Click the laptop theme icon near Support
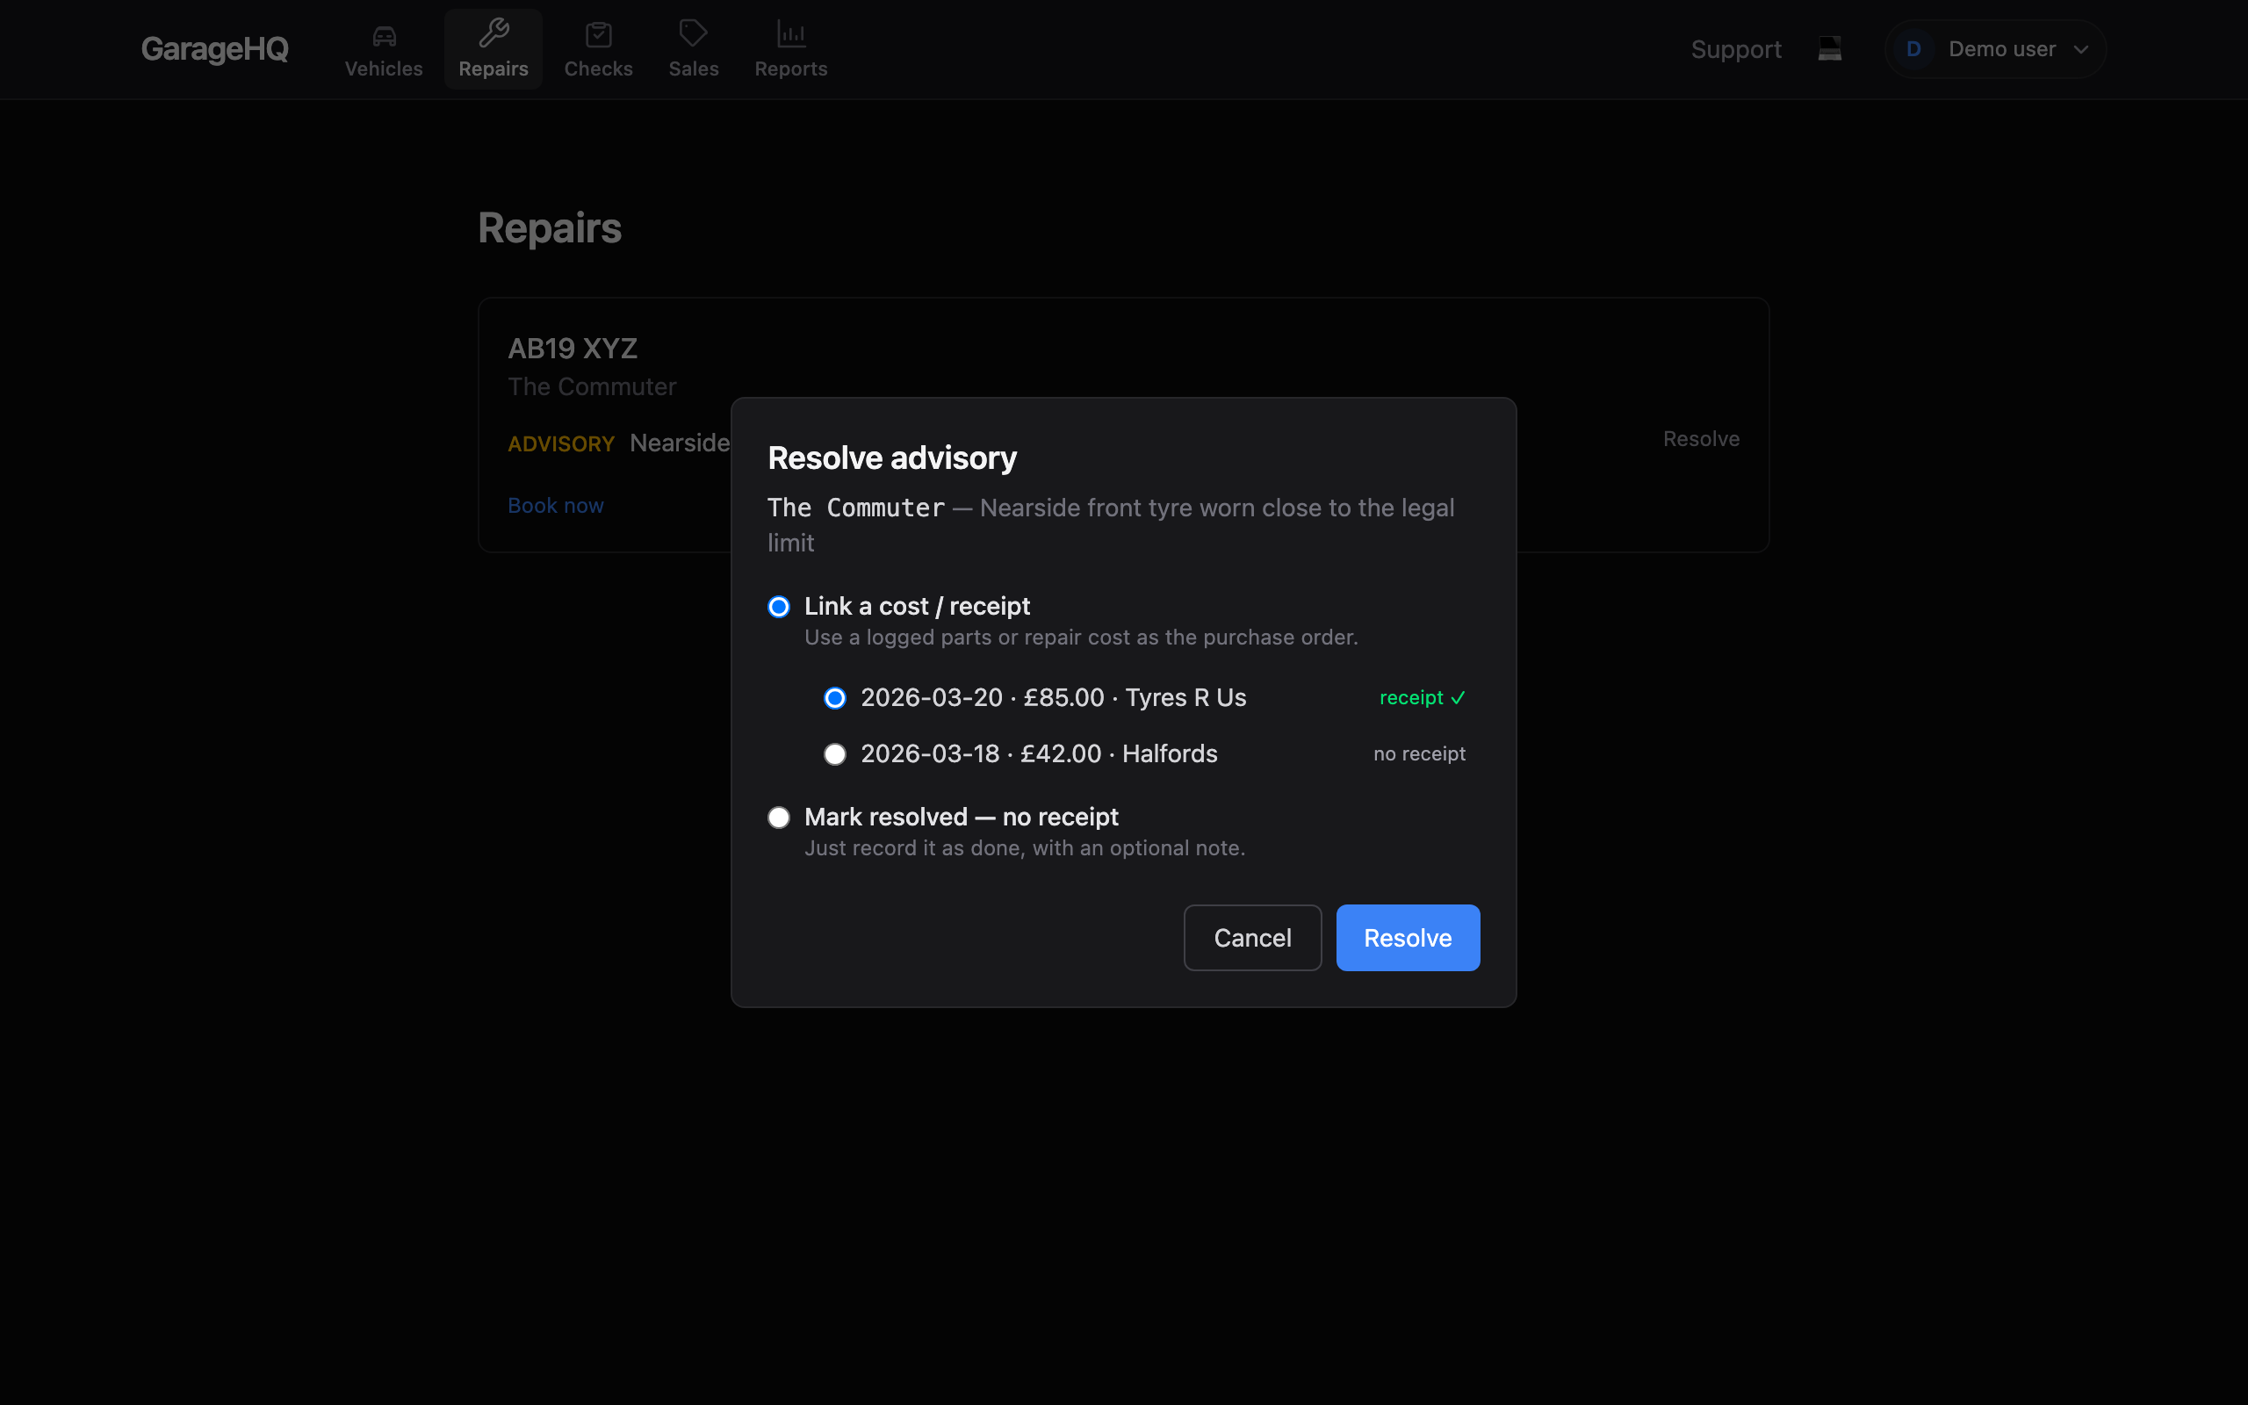The image size is (2248, 1405). click(1829, 49)
